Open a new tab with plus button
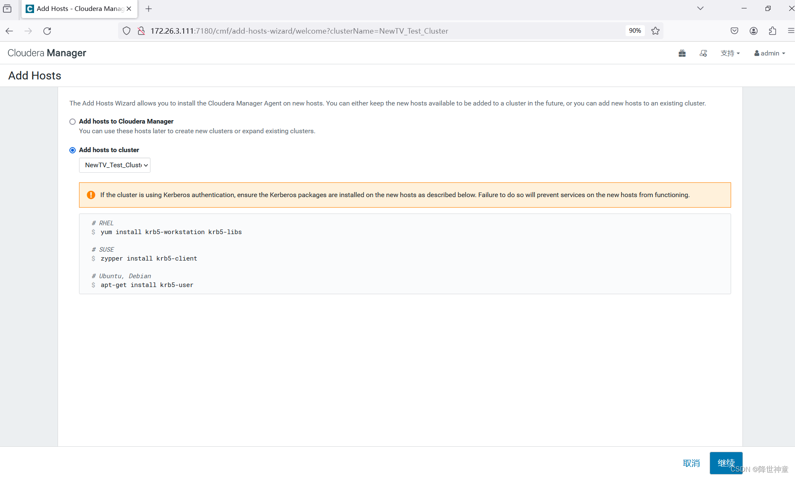Screen dimensions: 795x477 [x=149, y=9]
